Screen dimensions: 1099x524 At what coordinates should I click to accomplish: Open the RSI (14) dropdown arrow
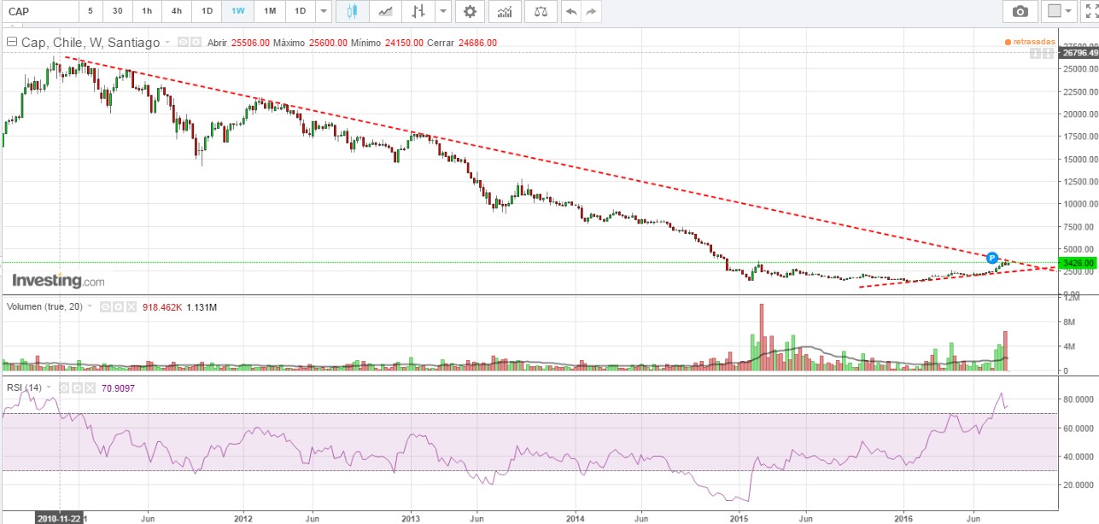click(49, 388)
